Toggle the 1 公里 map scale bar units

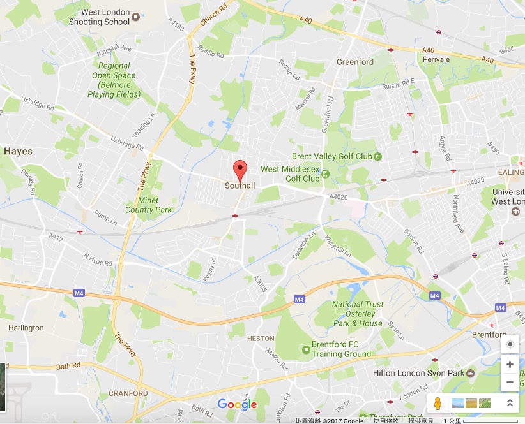[481, 421]
